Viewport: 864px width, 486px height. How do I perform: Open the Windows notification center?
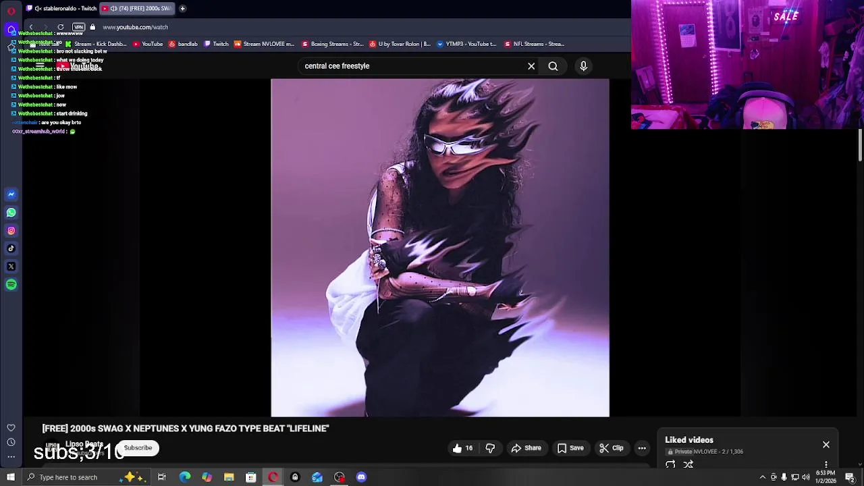click(x=850, y=477)
